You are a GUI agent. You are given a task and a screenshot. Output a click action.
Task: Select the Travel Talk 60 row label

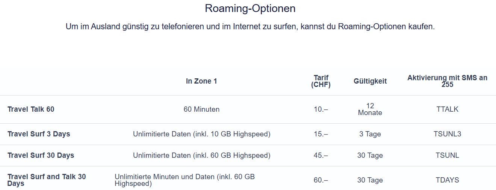(x=31, y=109)
